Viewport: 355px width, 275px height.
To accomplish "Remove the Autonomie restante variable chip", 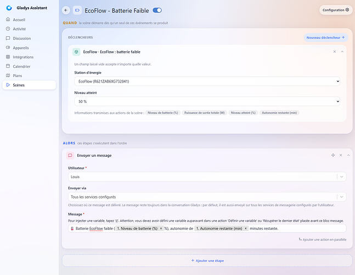I will pos(246,228).
